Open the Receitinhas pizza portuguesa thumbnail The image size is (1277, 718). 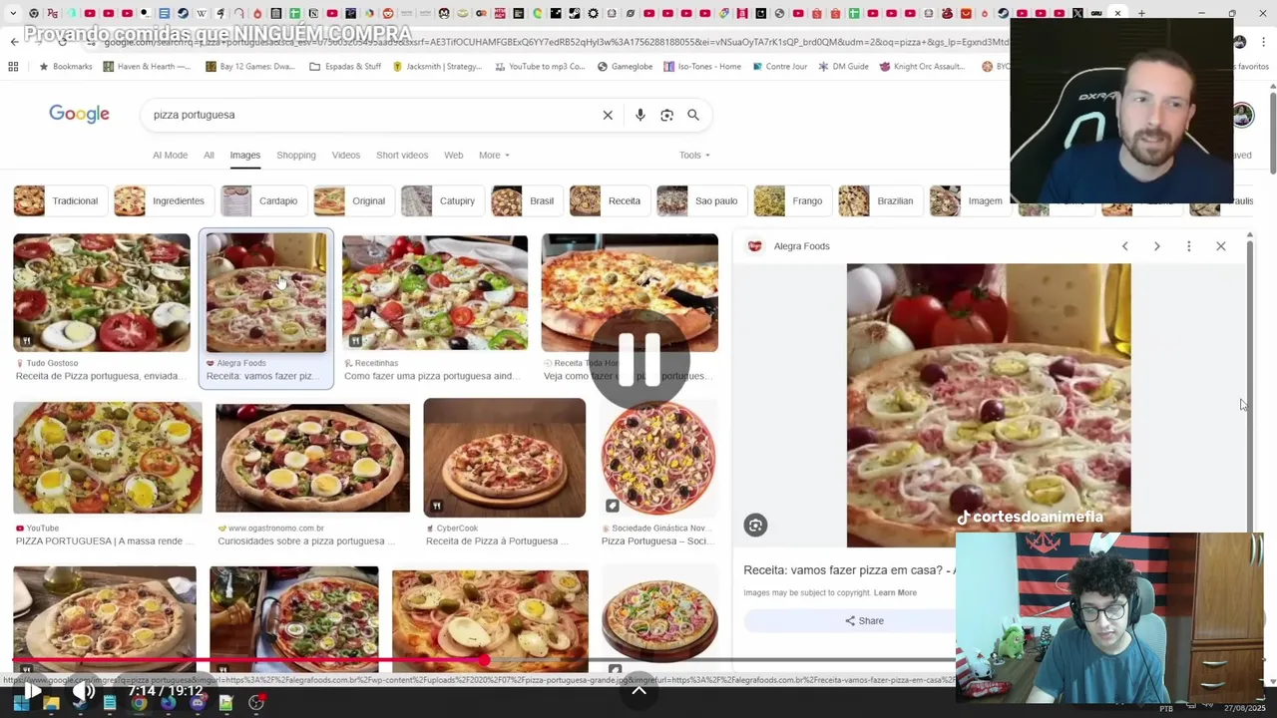click(x=435, y=293)
